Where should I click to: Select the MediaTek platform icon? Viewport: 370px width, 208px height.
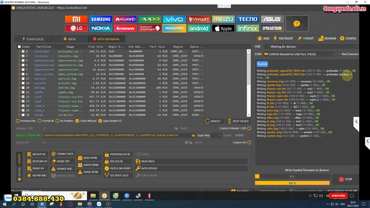click(x=174, y=28)
